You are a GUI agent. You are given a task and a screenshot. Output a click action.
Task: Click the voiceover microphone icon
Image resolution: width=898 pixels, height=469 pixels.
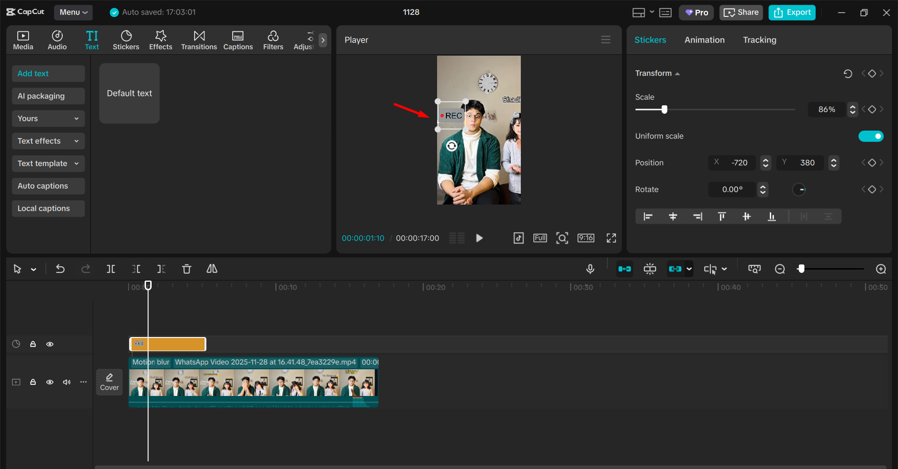(590, 269)
